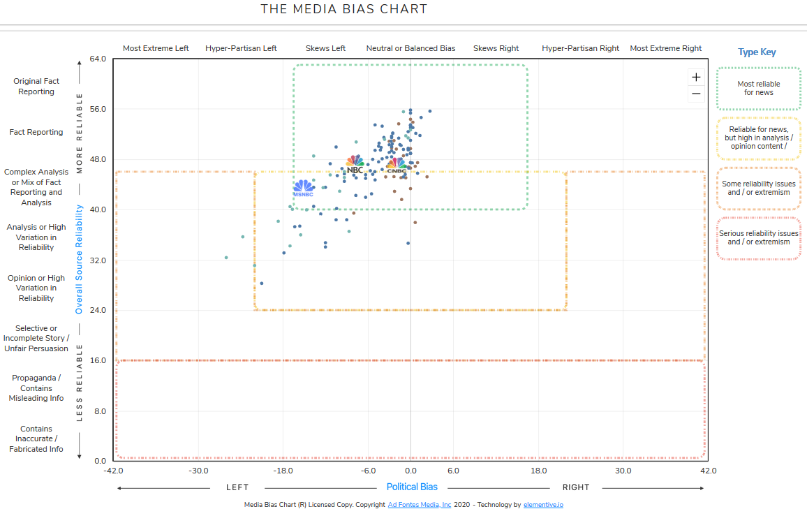Click the 'LEFT' axis direction label

tap(237, 487)
